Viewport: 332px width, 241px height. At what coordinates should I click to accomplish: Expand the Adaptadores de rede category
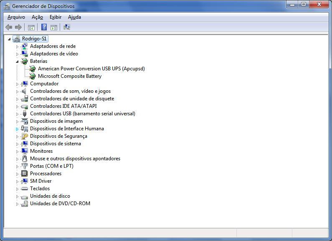[17, 46]
